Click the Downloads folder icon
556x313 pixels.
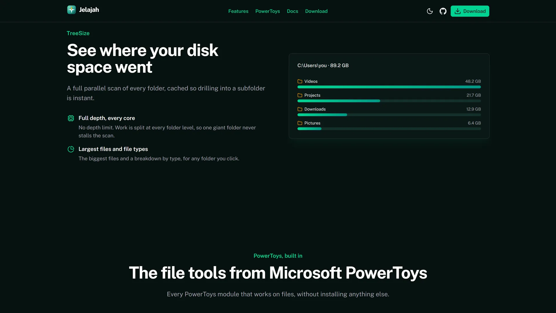[x=300, y=109]
